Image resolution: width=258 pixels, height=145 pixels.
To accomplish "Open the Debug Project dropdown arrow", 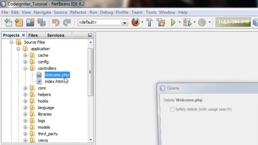I will pos(194,22).
